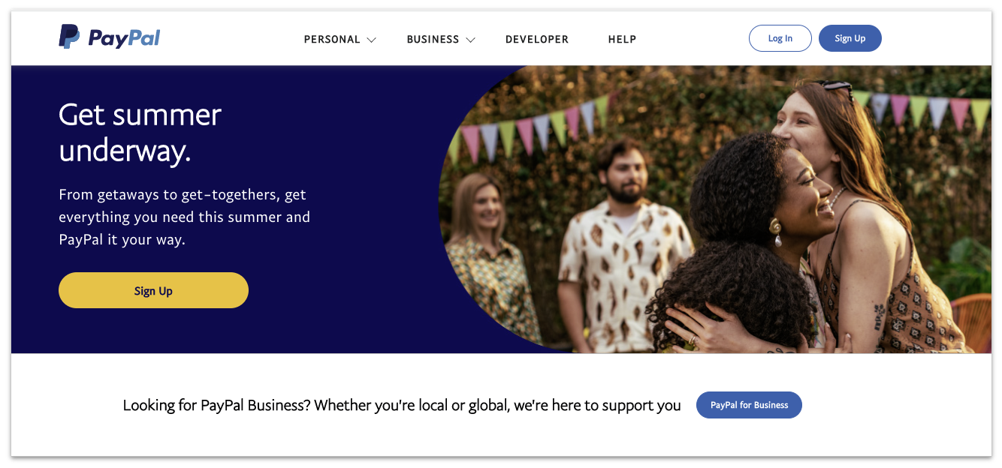The height and width of the screenshot is (468, 1002).
Task: Click the Sign Up button in the header
Action: [850, 37]
